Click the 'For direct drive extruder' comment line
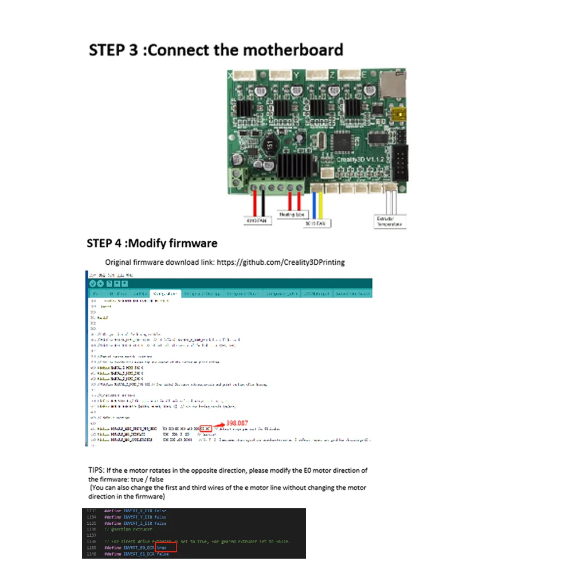 (197, 541)
